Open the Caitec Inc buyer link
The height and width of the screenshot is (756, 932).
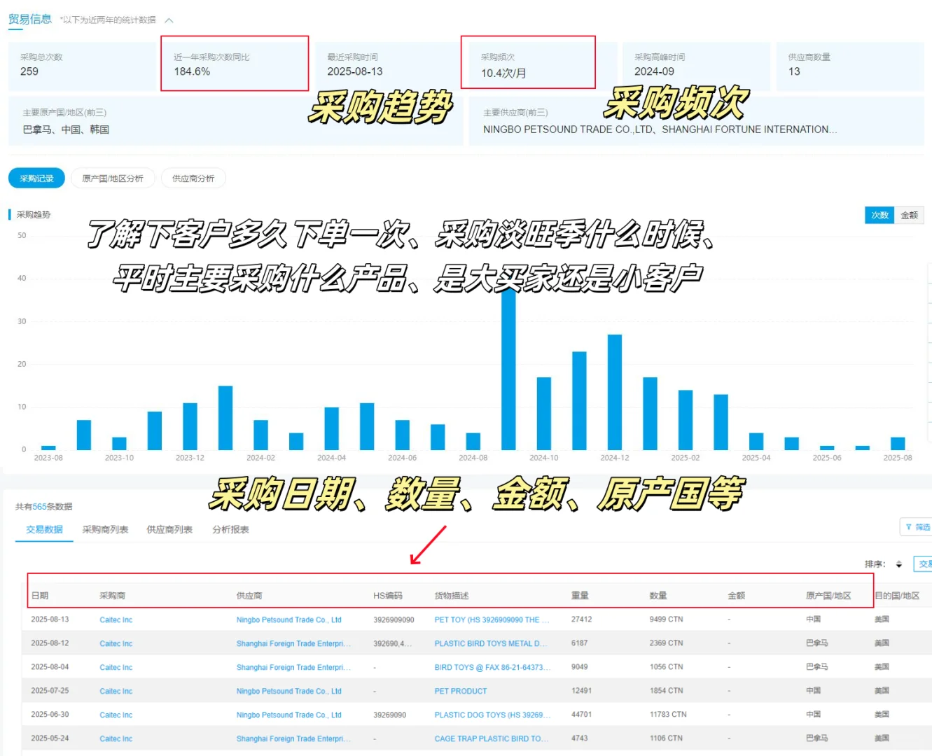116,619
